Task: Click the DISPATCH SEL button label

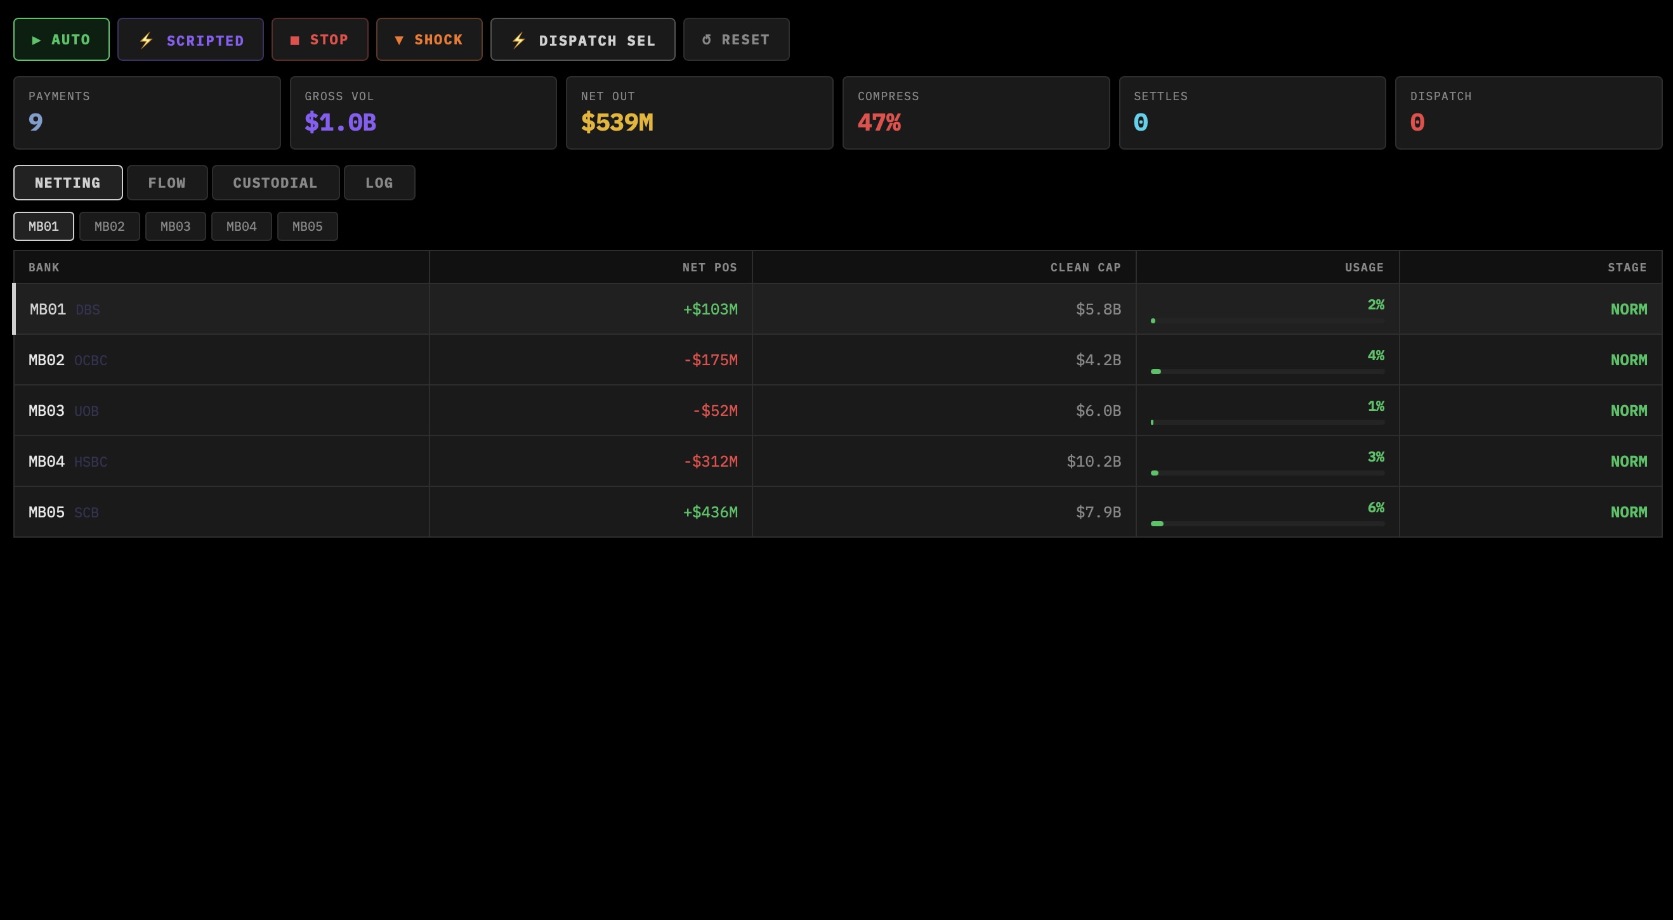Action: [x=597, y=40]
